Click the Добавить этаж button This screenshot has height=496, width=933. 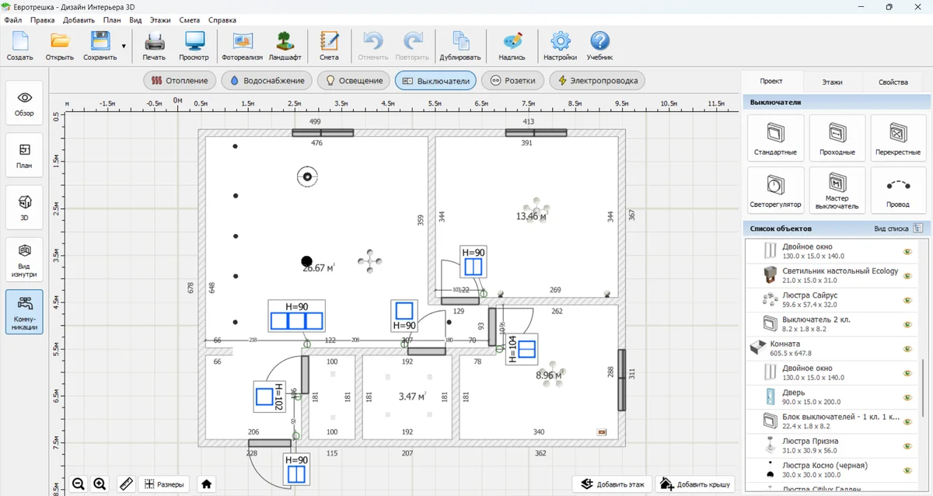pyautogui.click(x=611, y=484)
